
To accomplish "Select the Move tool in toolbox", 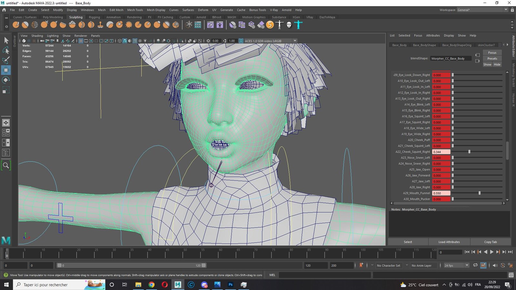I will tap(6, 70).
